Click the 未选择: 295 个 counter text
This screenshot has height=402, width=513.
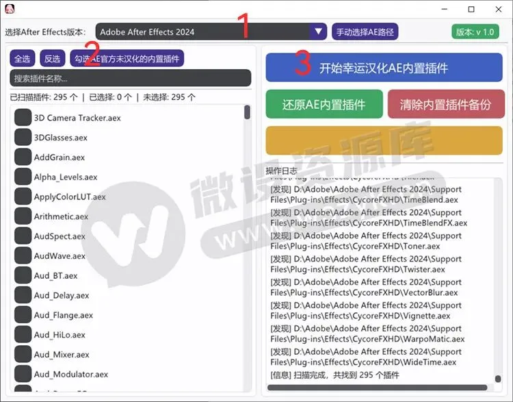(169, 97)
